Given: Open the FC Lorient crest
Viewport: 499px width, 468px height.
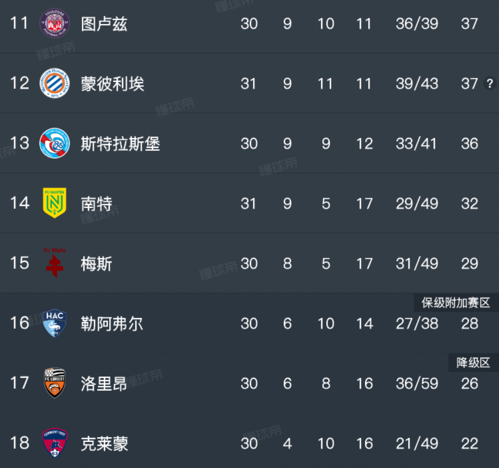Looking at the screenshot, I should click(55, 383).
